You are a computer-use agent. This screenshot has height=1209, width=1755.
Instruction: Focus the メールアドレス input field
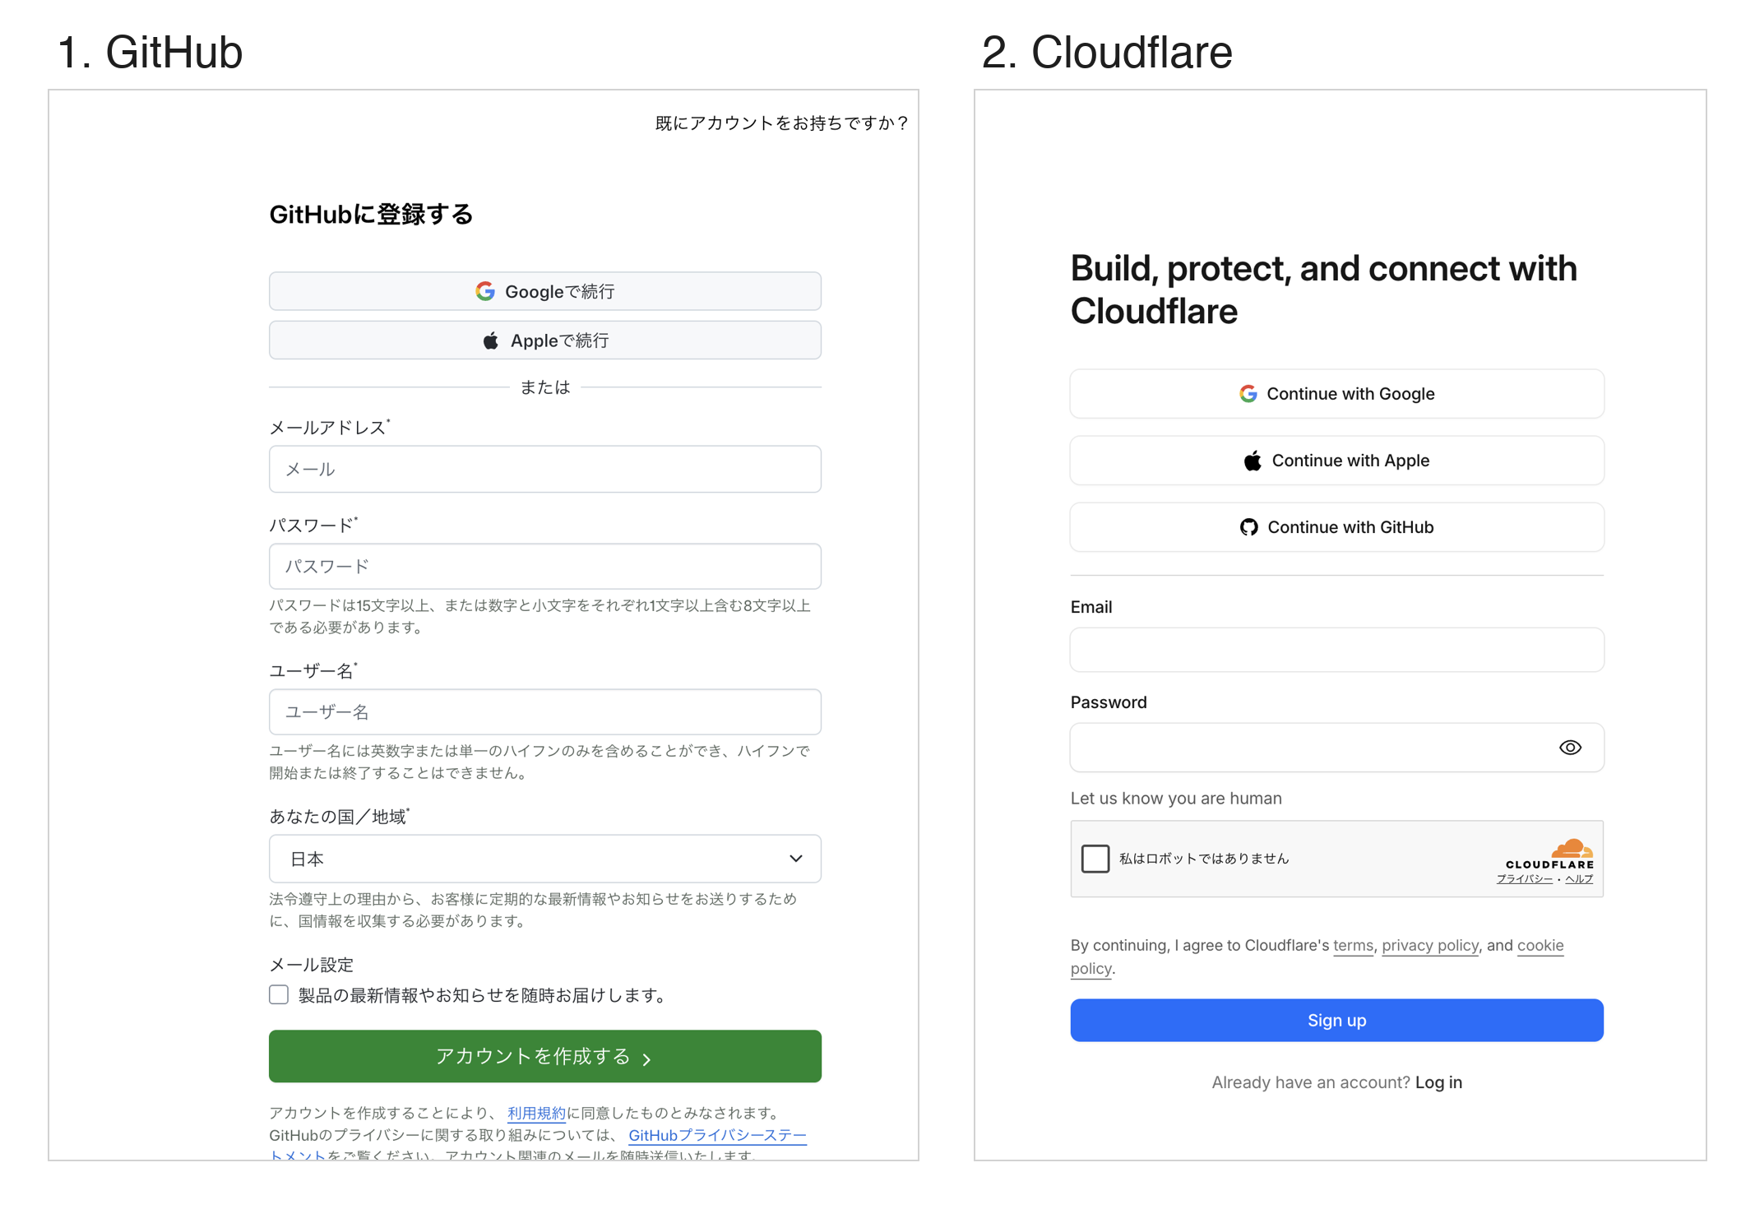(545, 470)
